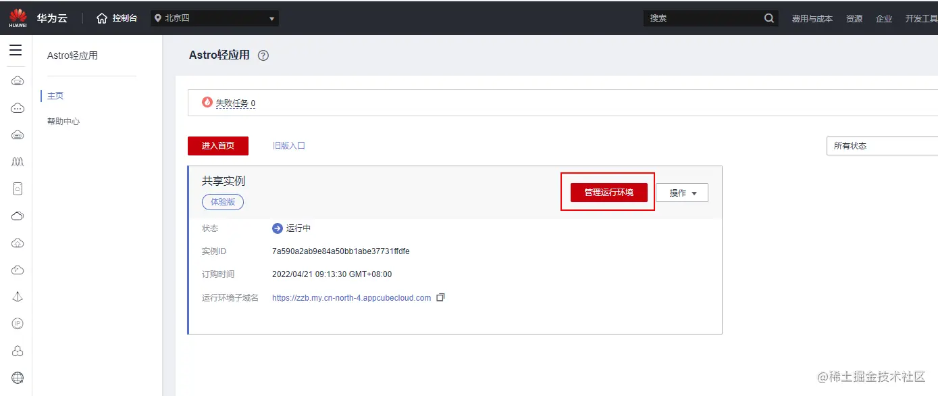
Task: Click the 控制台 console link
Action: pos(125,18)
